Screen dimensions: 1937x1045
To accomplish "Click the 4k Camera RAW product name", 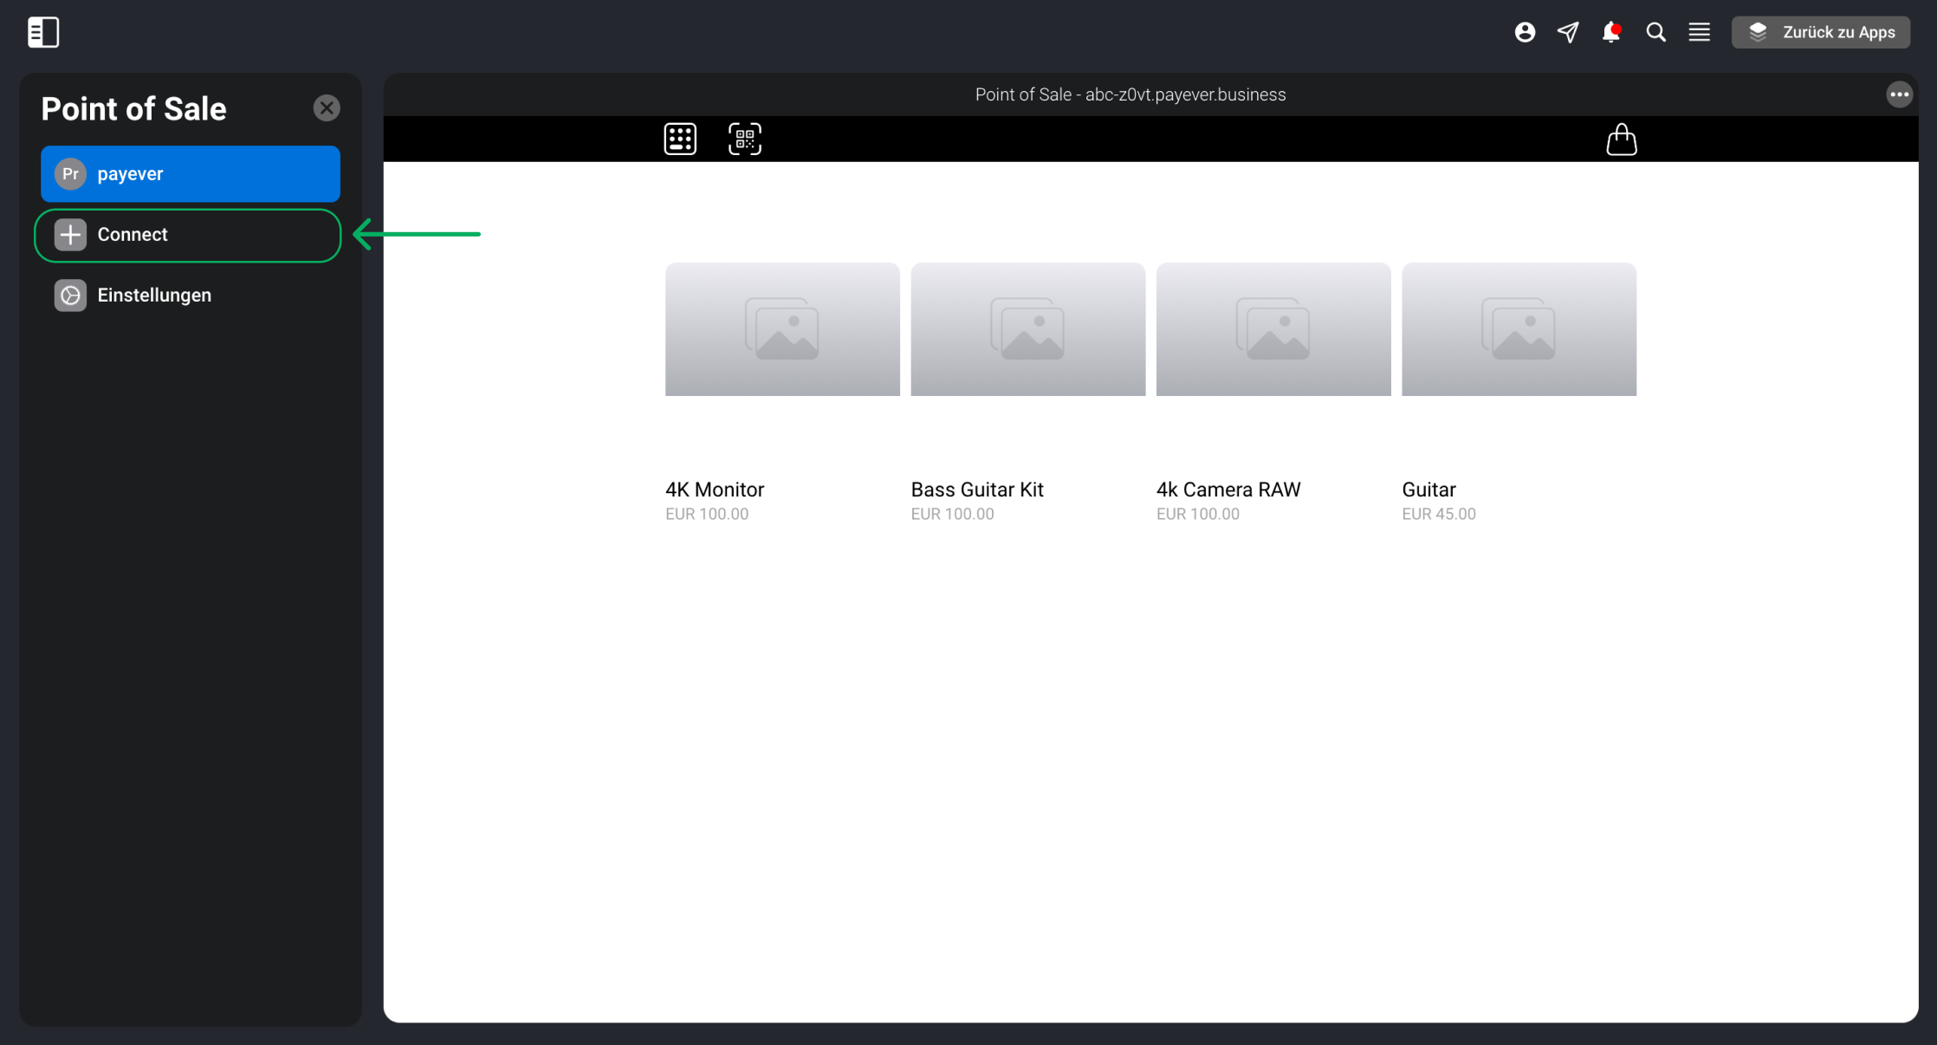I will point(1228,490).
